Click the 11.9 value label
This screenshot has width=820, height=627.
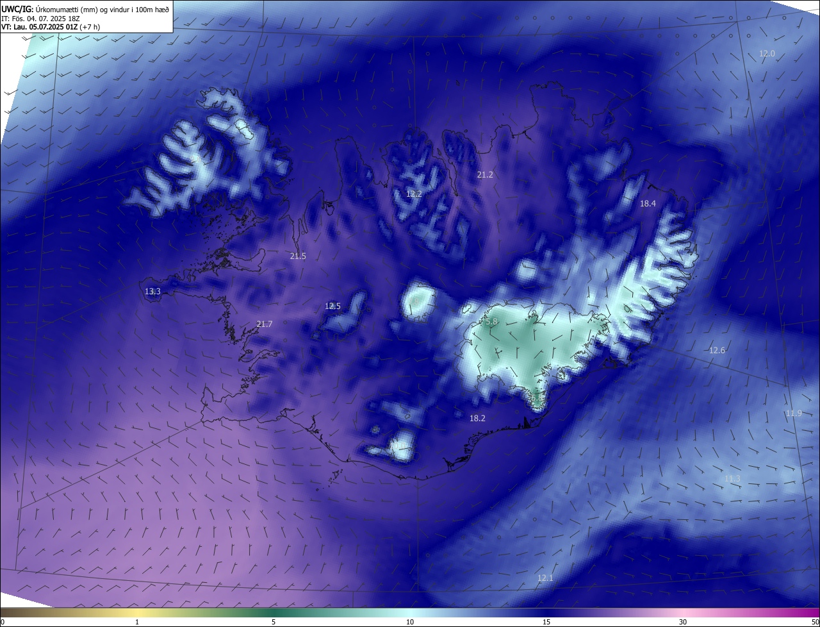tap(794, 413)
